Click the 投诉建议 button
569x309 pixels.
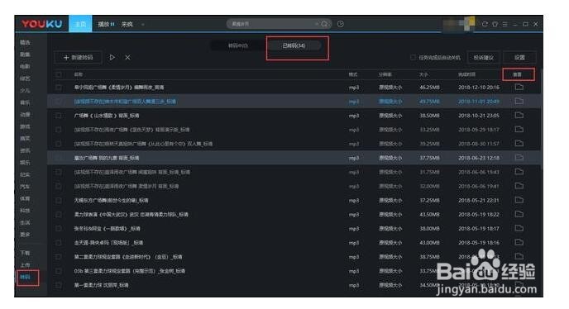coord(483,57)
